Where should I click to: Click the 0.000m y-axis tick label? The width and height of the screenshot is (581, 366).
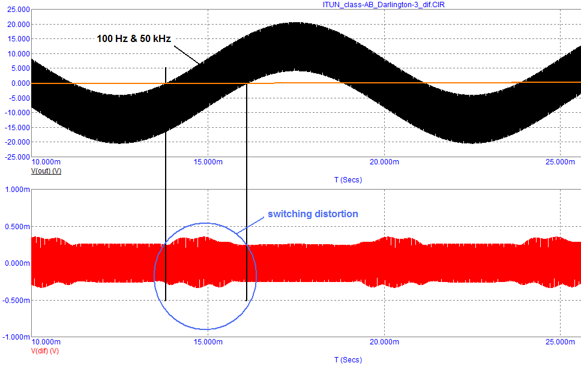pos(17,263)
